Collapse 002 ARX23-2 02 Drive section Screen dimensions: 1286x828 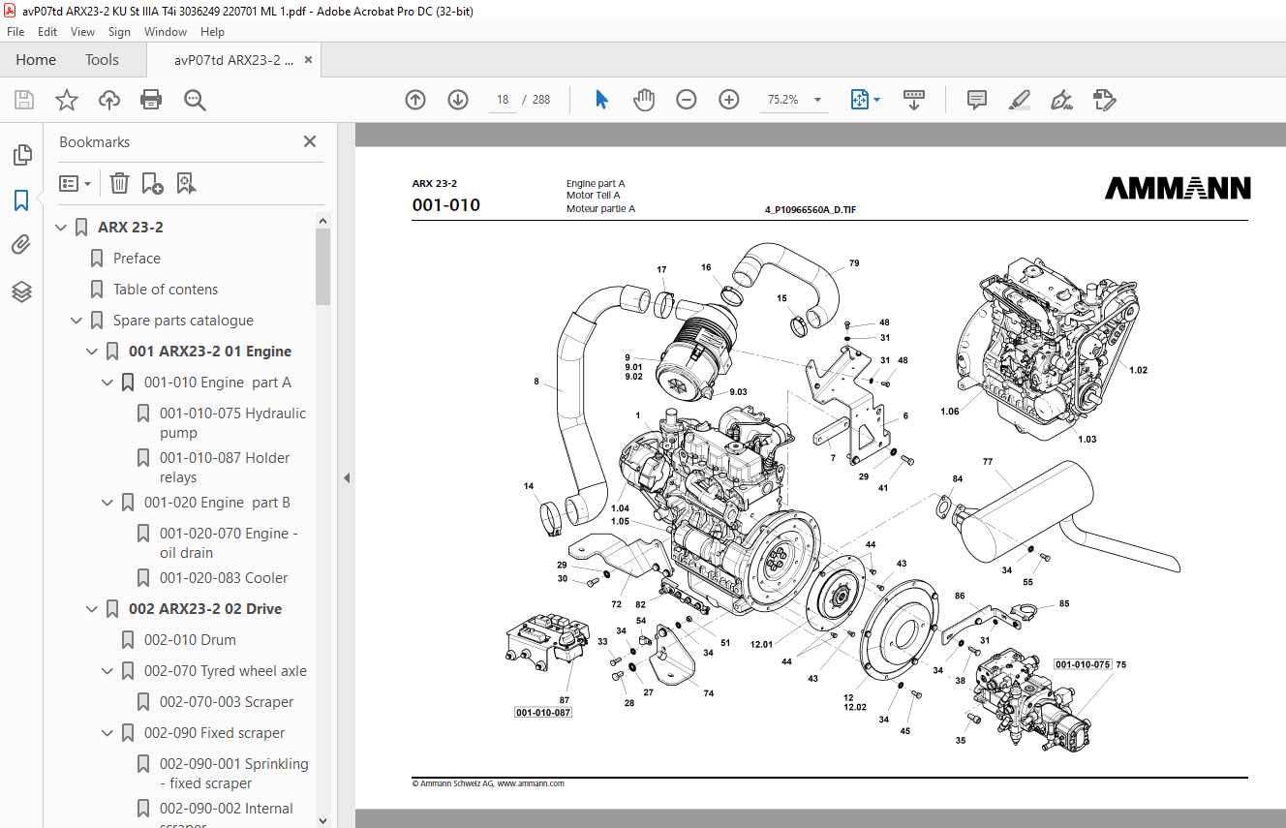92,609
